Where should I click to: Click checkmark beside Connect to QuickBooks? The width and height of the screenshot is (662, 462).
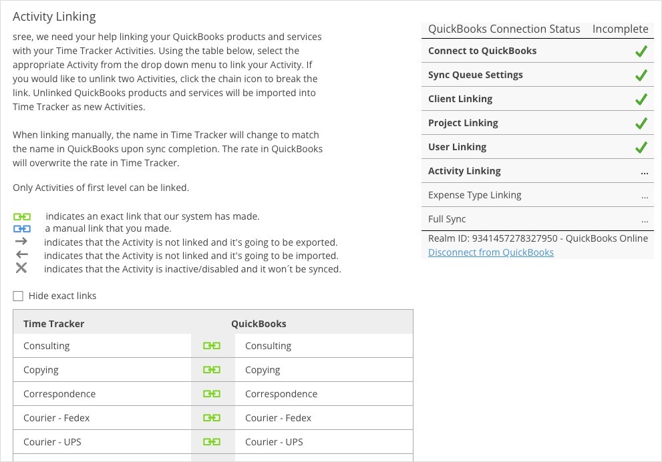point(641,51)
